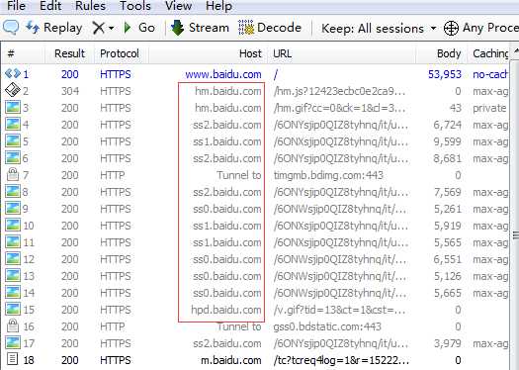This screenshot has height=370, width=519.
Task: Click the HTML document icon of session 1
Action: click(x=13, y=73)
